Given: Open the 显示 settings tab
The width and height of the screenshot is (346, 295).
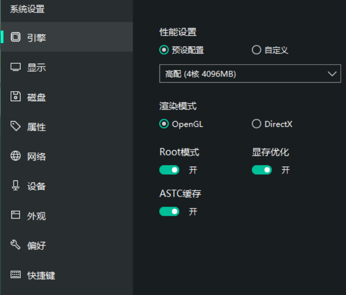Looking at the screenshot, I should [x=37, y=67].
